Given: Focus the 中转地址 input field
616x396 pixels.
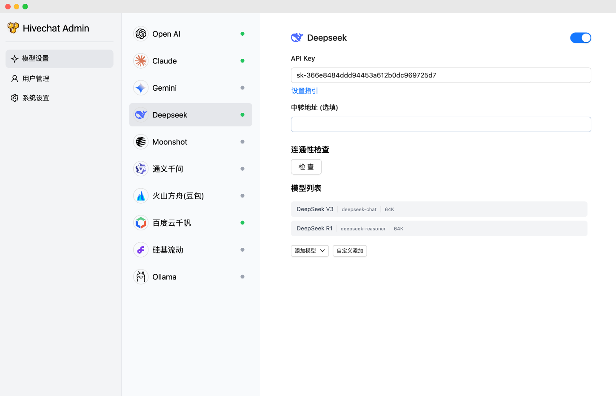Looking at the screenshot, I should click(441, 124).
